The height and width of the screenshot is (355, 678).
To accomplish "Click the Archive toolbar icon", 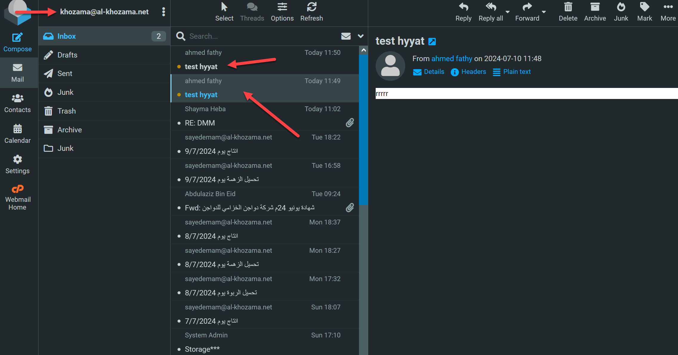I will coord(595,7).
